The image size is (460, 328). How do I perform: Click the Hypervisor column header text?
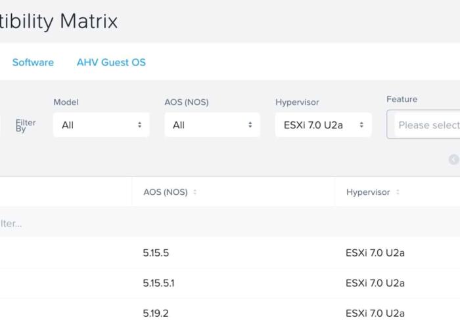[368, 192]
